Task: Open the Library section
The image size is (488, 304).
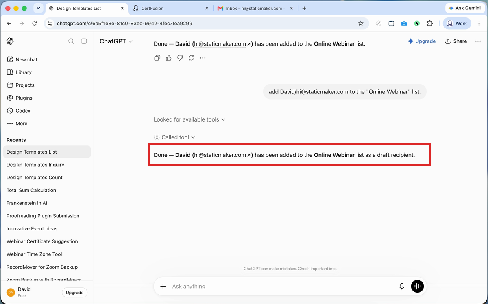Action: [24, 72]
